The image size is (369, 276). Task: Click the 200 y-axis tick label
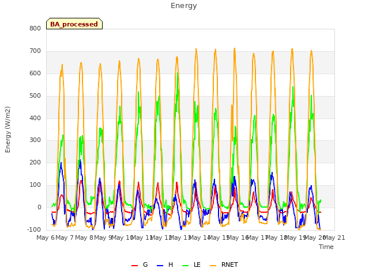coord(35,162)
